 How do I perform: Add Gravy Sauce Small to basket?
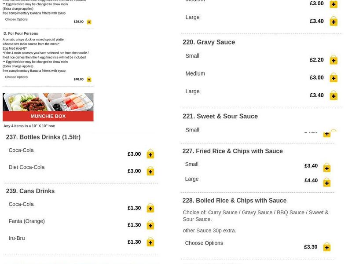click(334, 60)
